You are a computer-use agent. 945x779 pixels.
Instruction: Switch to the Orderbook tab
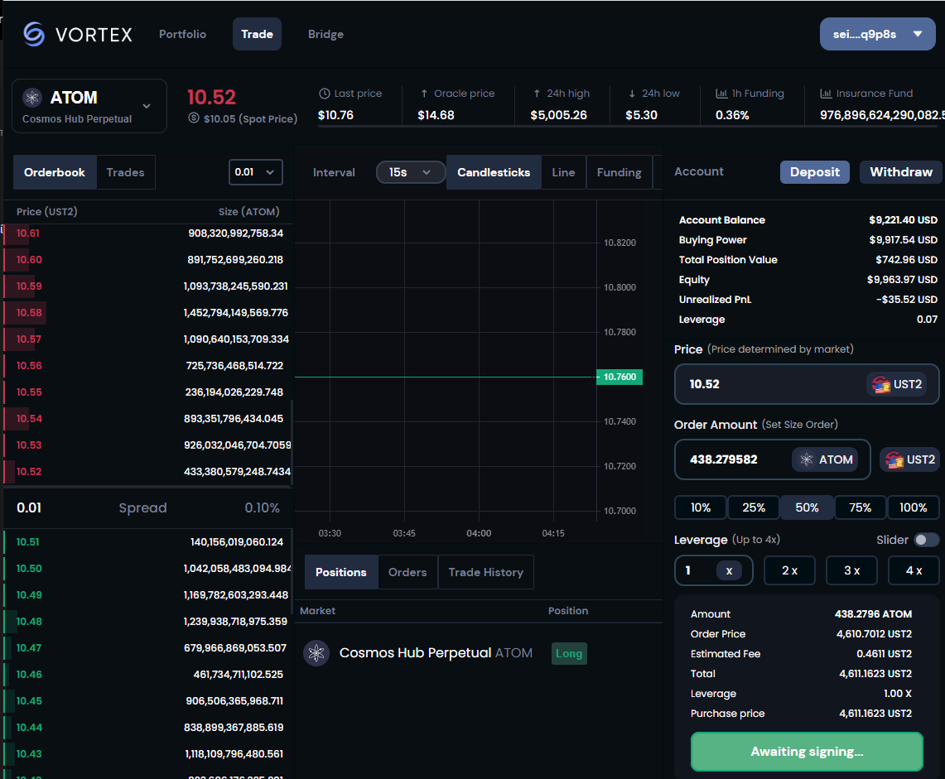pyautogui.click(x=55, y=172)
